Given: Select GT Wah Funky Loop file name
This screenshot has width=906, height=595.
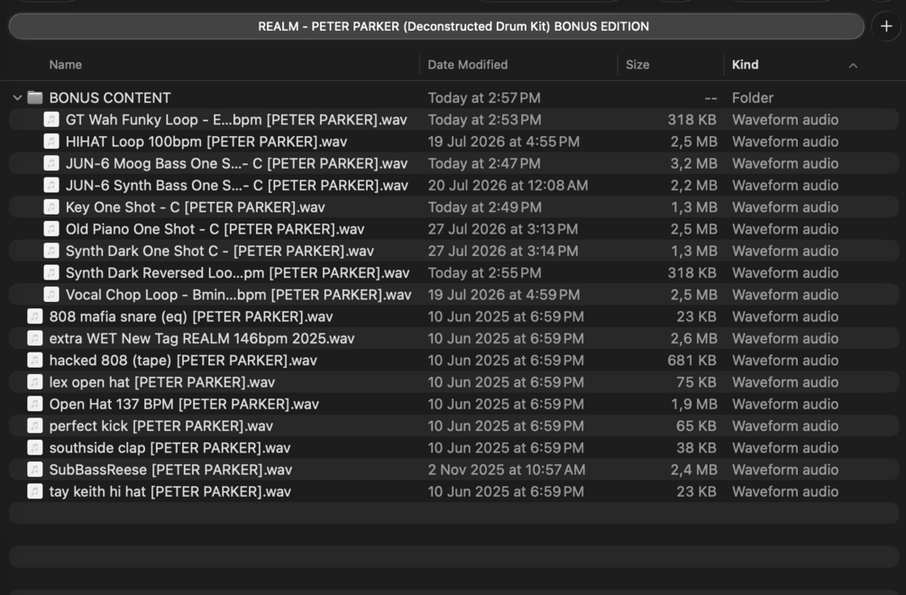Looking at the screenshot, I should click(x=236, y=120).
